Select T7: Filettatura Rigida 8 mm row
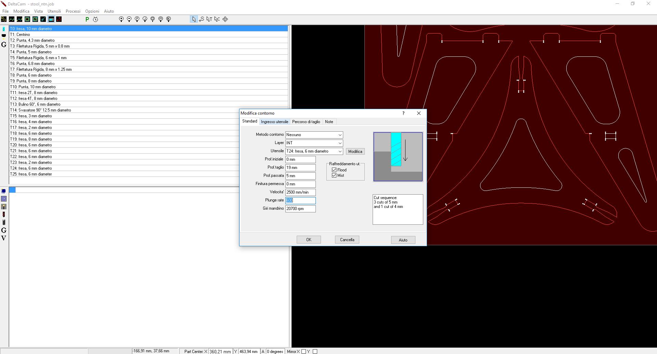The image size is (657, 354). click(x=149, y=69)
